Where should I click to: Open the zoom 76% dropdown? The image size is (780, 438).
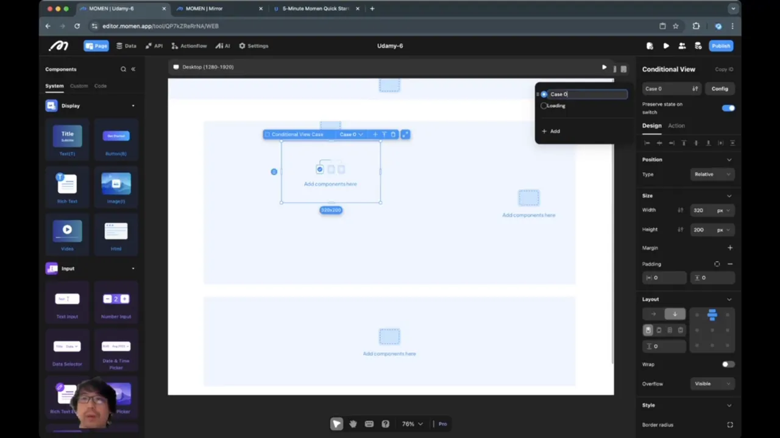[x=412, y=424]
